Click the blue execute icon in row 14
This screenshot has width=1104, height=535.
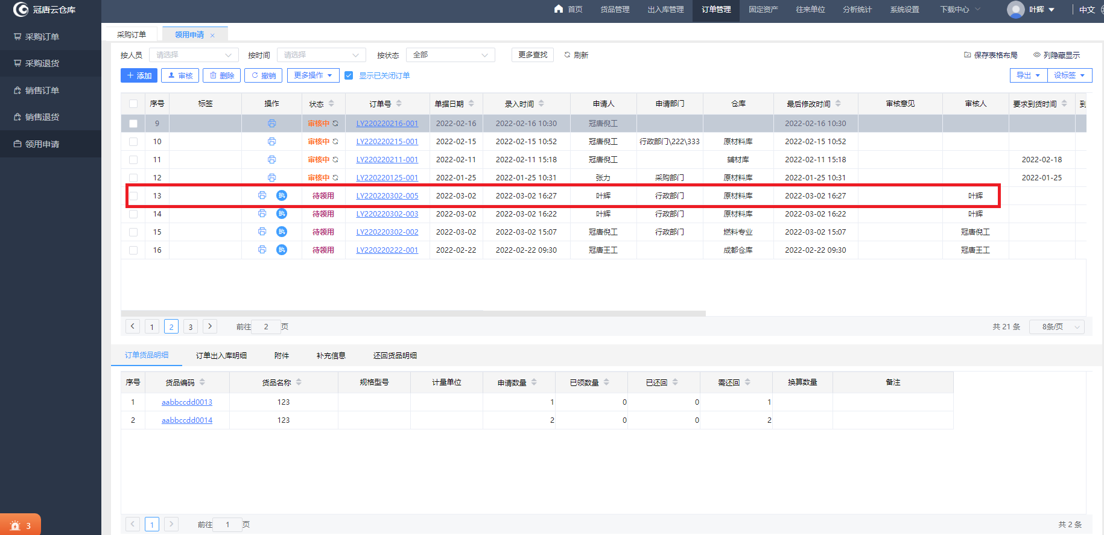282,214
